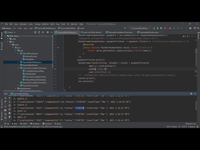Collapse the datagenerator folder
Screen dimensions: 200x150
pyautogui.click(x=15, y=88)
